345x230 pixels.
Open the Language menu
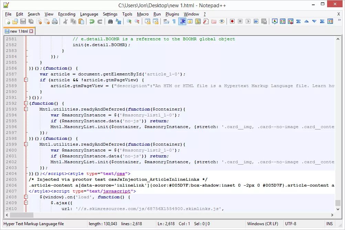pyautogui.click(x=89, y=14)
